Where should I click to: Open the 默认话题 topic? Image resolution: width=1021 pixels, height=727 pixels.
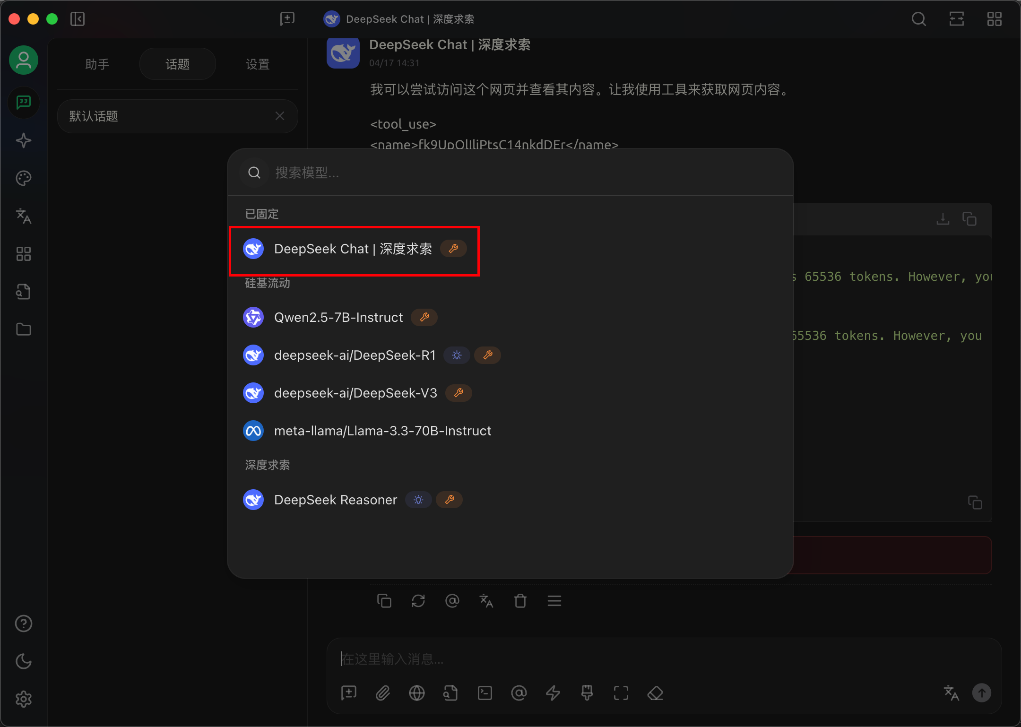pos(178,116)
